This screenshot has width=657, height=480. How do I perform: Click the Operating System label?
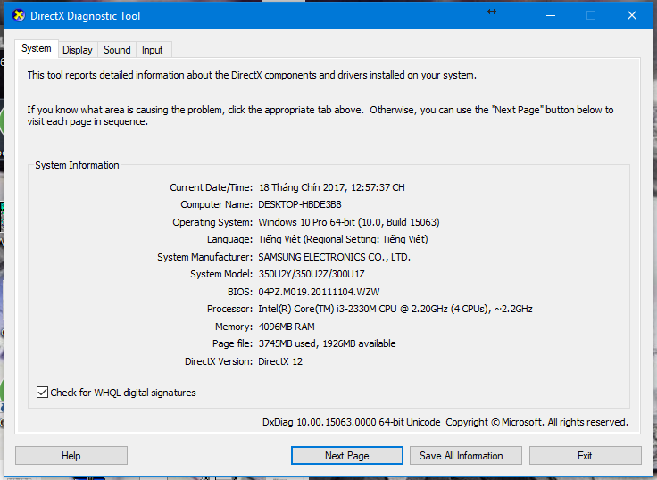coord(212,222)
